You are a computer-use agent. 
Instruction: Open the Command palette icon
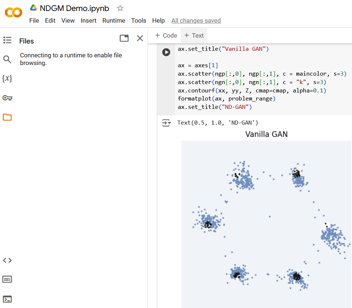[x=7, y=280]
